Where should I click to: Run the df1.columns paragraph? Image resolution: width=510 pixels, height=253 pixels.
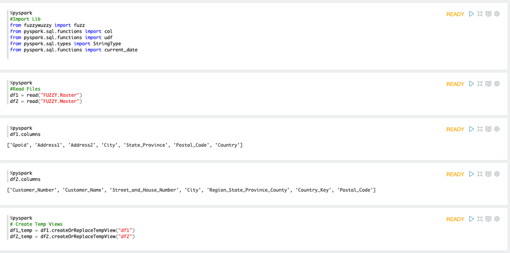(471, 129)
